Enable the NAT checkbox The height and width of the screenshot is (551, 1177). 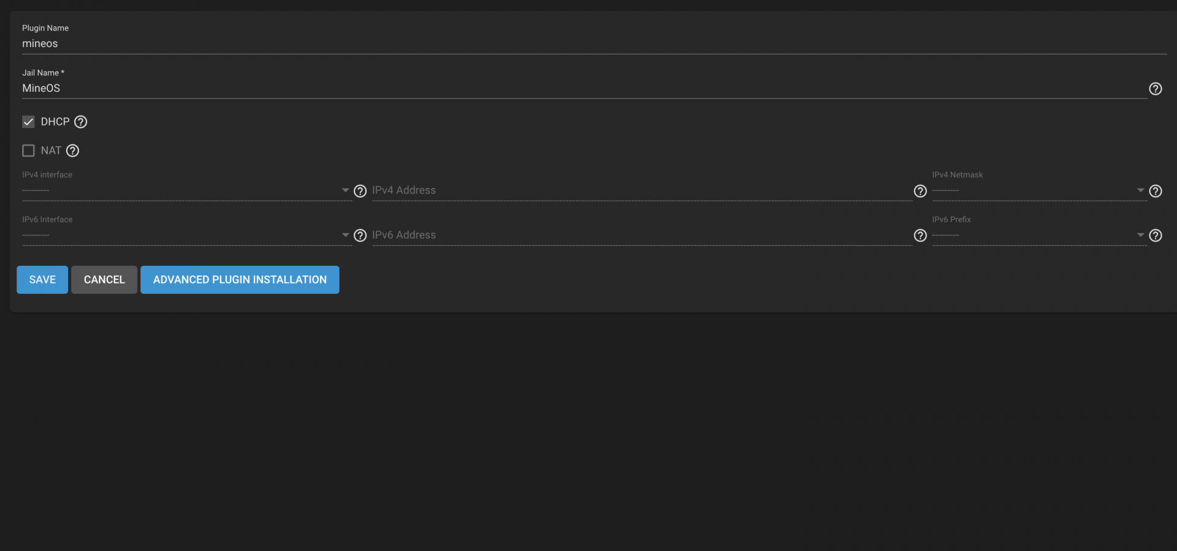click(28, 151)
